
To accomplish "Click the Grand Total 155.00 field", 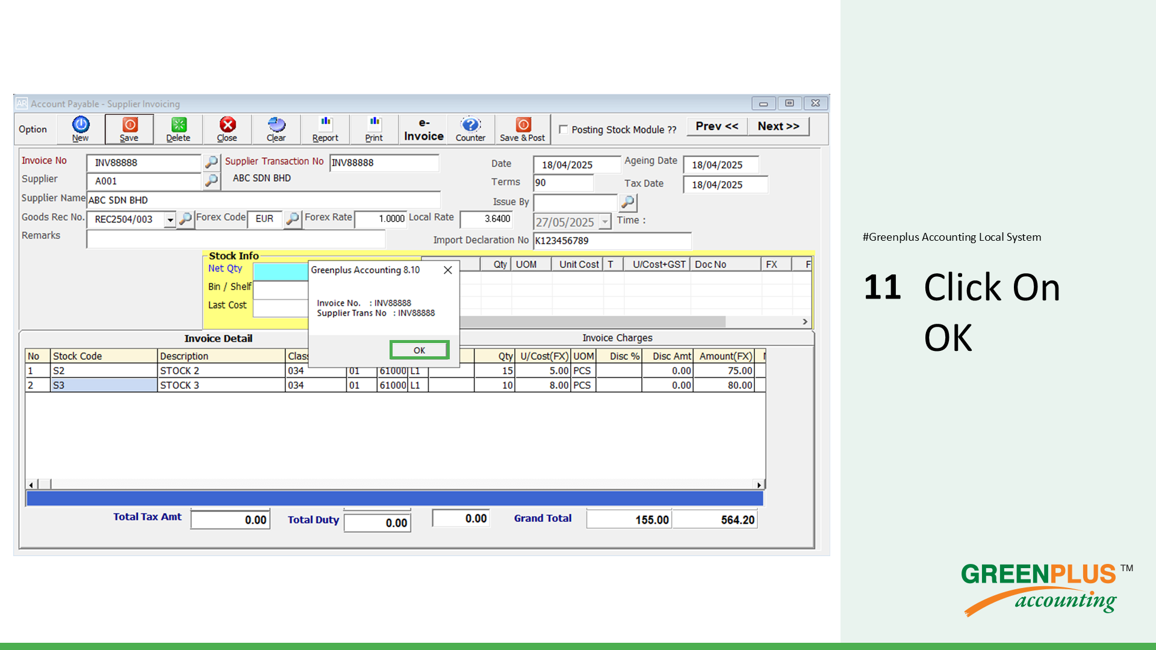I will pyautogui.click(x=629, y=519).
